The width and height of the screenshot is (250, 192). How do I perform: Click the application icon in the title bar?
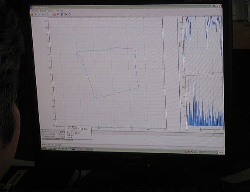pyautogui.click(x=31, y=7)
